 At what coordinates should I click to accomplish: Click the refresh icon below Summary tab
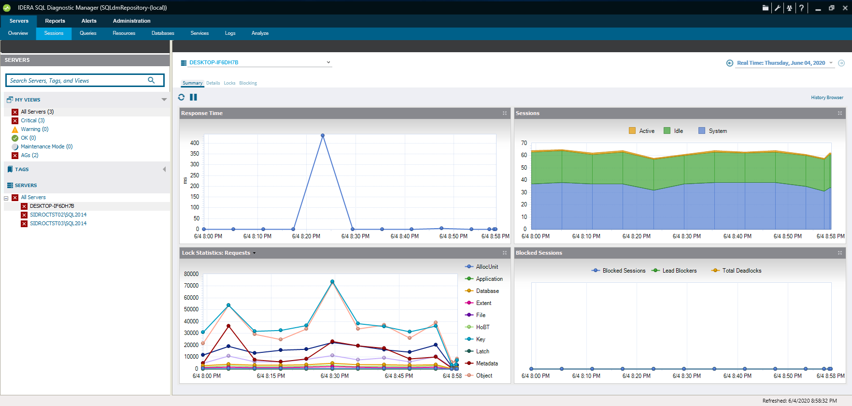pyautogui.click(x=181, y=97)
